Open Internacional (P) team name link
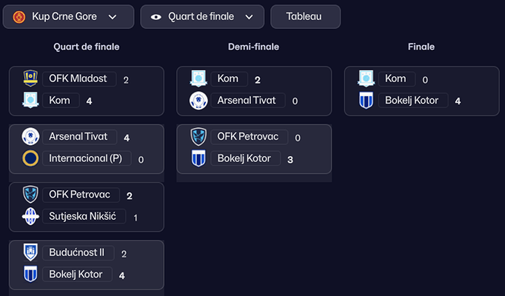 (85, 158)
